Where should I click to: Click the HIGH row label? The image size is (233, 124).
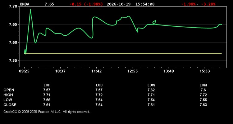point(8,95)
